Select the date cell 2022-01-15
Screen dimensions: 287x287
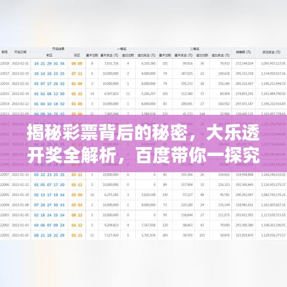(x=20, y=175)
